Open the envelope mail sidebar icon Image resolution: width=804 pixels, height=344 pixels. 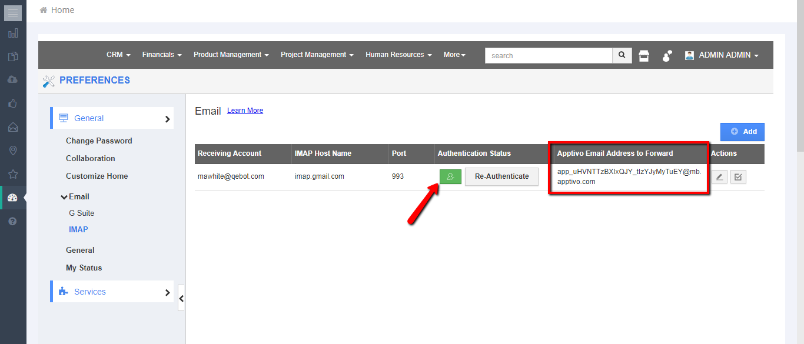13,127
